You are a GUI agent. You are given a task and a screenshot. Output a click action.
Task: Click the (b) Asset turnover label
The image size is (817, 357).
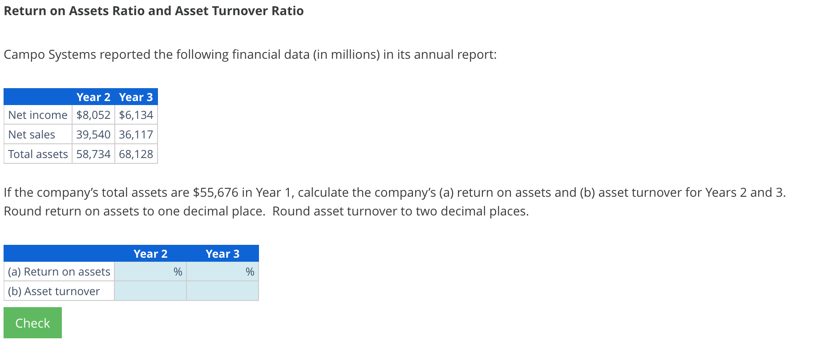pos(53,291)
